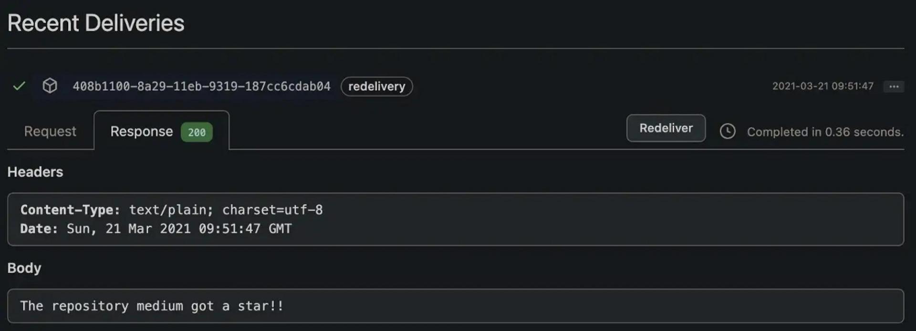Select the Response tab
The width and height of the screenshot is (916, 331).
click(x=142, y=131)
